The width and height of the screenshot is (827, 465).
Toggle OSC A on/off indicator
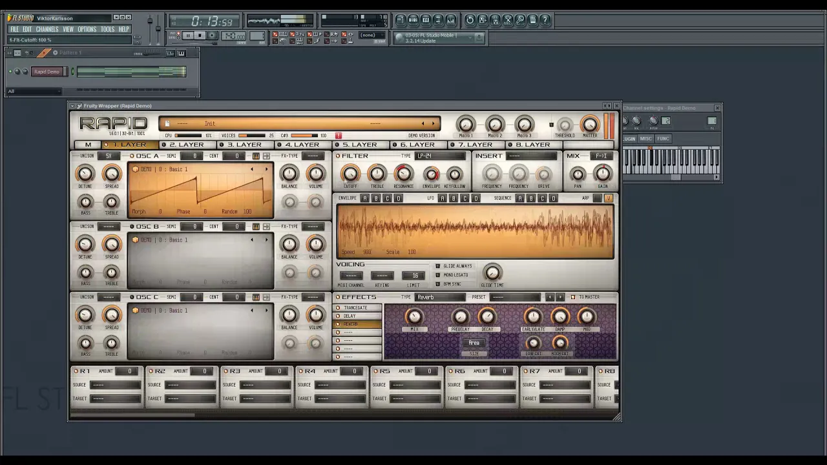pyautogui.click(x=132, y=156)
